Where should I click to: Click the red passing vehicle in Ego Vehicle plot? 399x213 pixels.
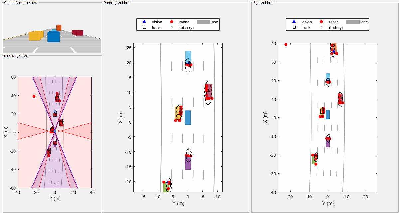point(340,99)
